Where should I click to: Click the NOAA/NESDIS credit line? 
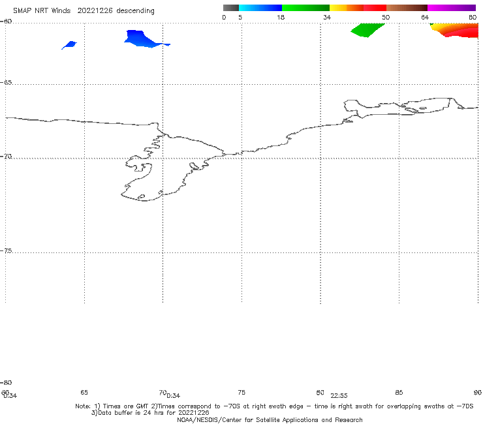click(270, 419)
